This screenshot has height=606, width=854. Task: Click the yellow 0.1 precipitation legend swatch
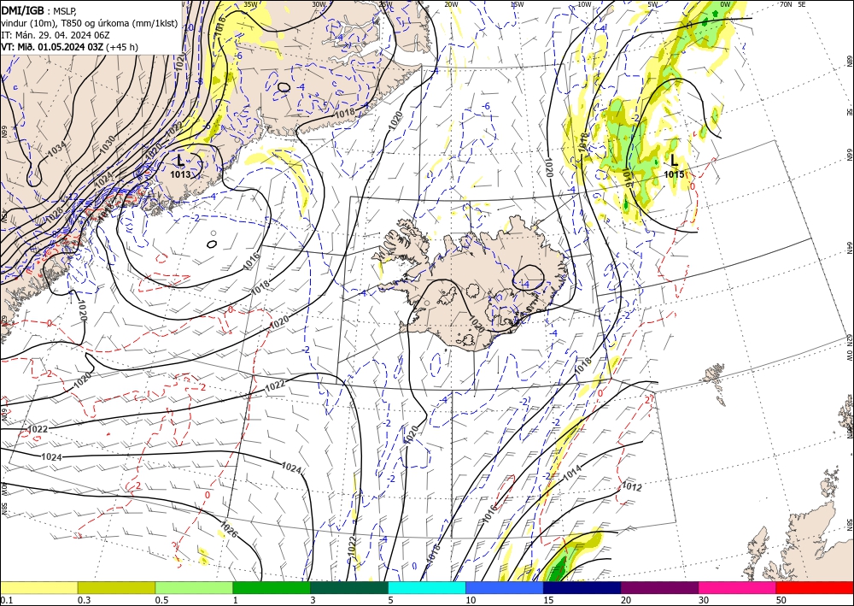(x=38, y=587)
